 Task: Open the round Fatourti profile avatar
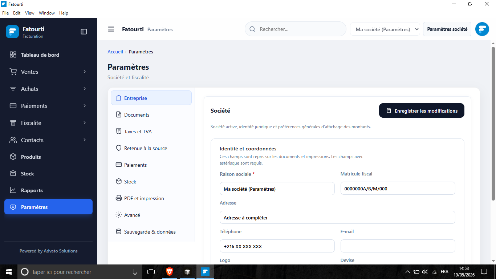pyautogui.click(x=482, y=29)
